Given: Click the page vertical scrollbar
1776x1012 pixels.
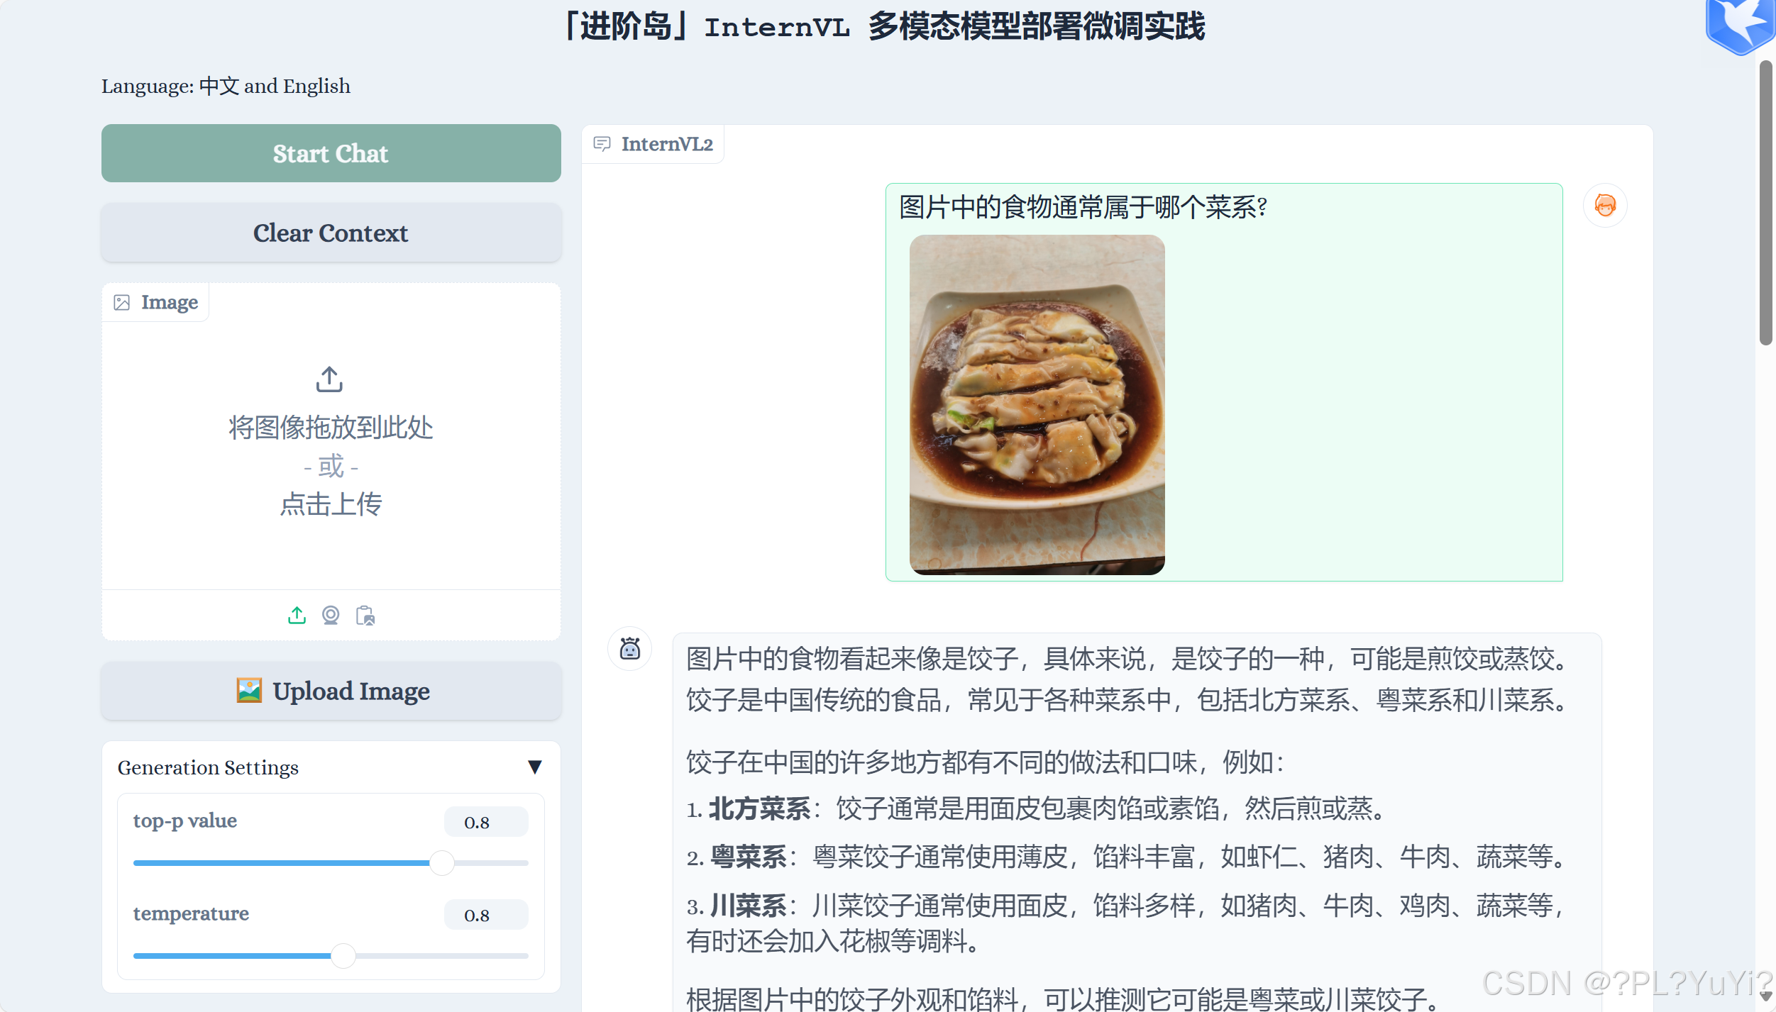Looking at the screenshot, I should 1765,202.
